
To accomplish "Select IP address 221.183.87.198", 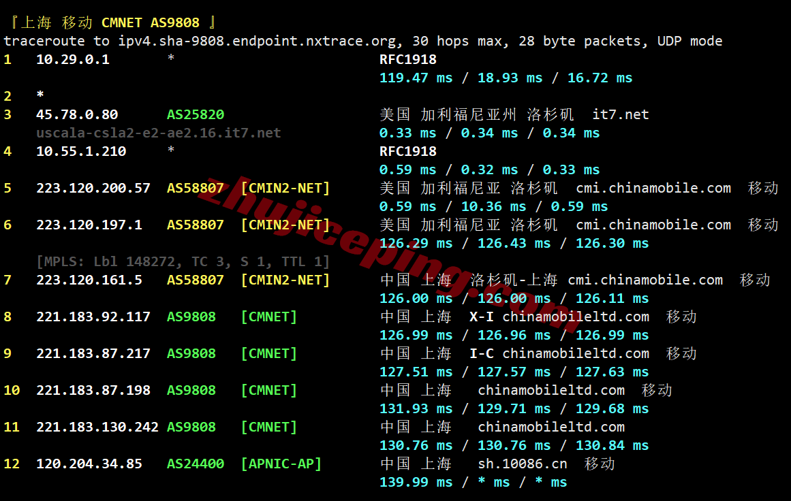I will [x=93, y=390].
